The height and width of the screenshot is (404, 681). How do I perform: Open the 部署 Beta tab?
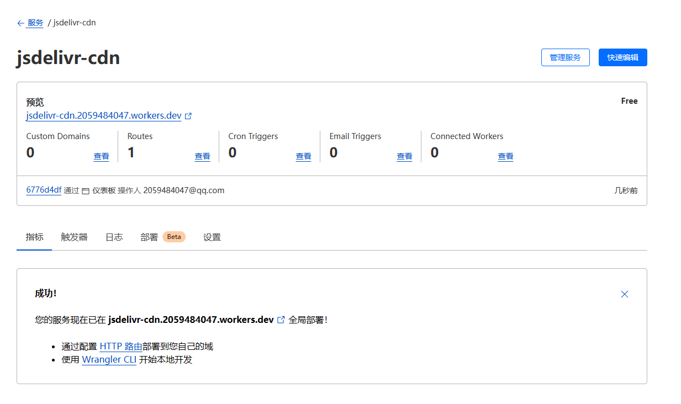pos(163,237)
